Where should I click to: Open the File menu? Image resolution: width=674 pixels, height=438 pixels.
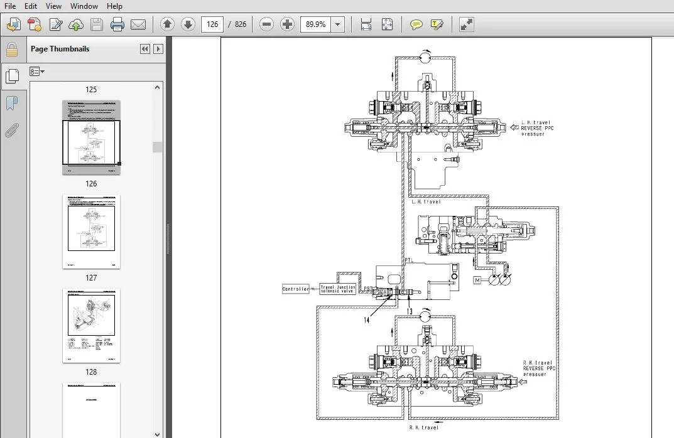click(10, 6)
